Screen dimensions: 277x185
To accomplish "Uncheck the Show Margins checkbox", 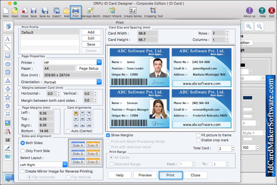I will [x=108, y=135].
